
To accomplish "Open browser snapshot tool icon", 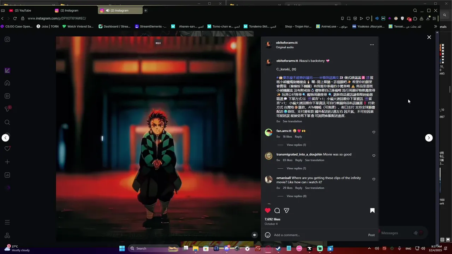I will pyautogui.click(x=349, y=18).
